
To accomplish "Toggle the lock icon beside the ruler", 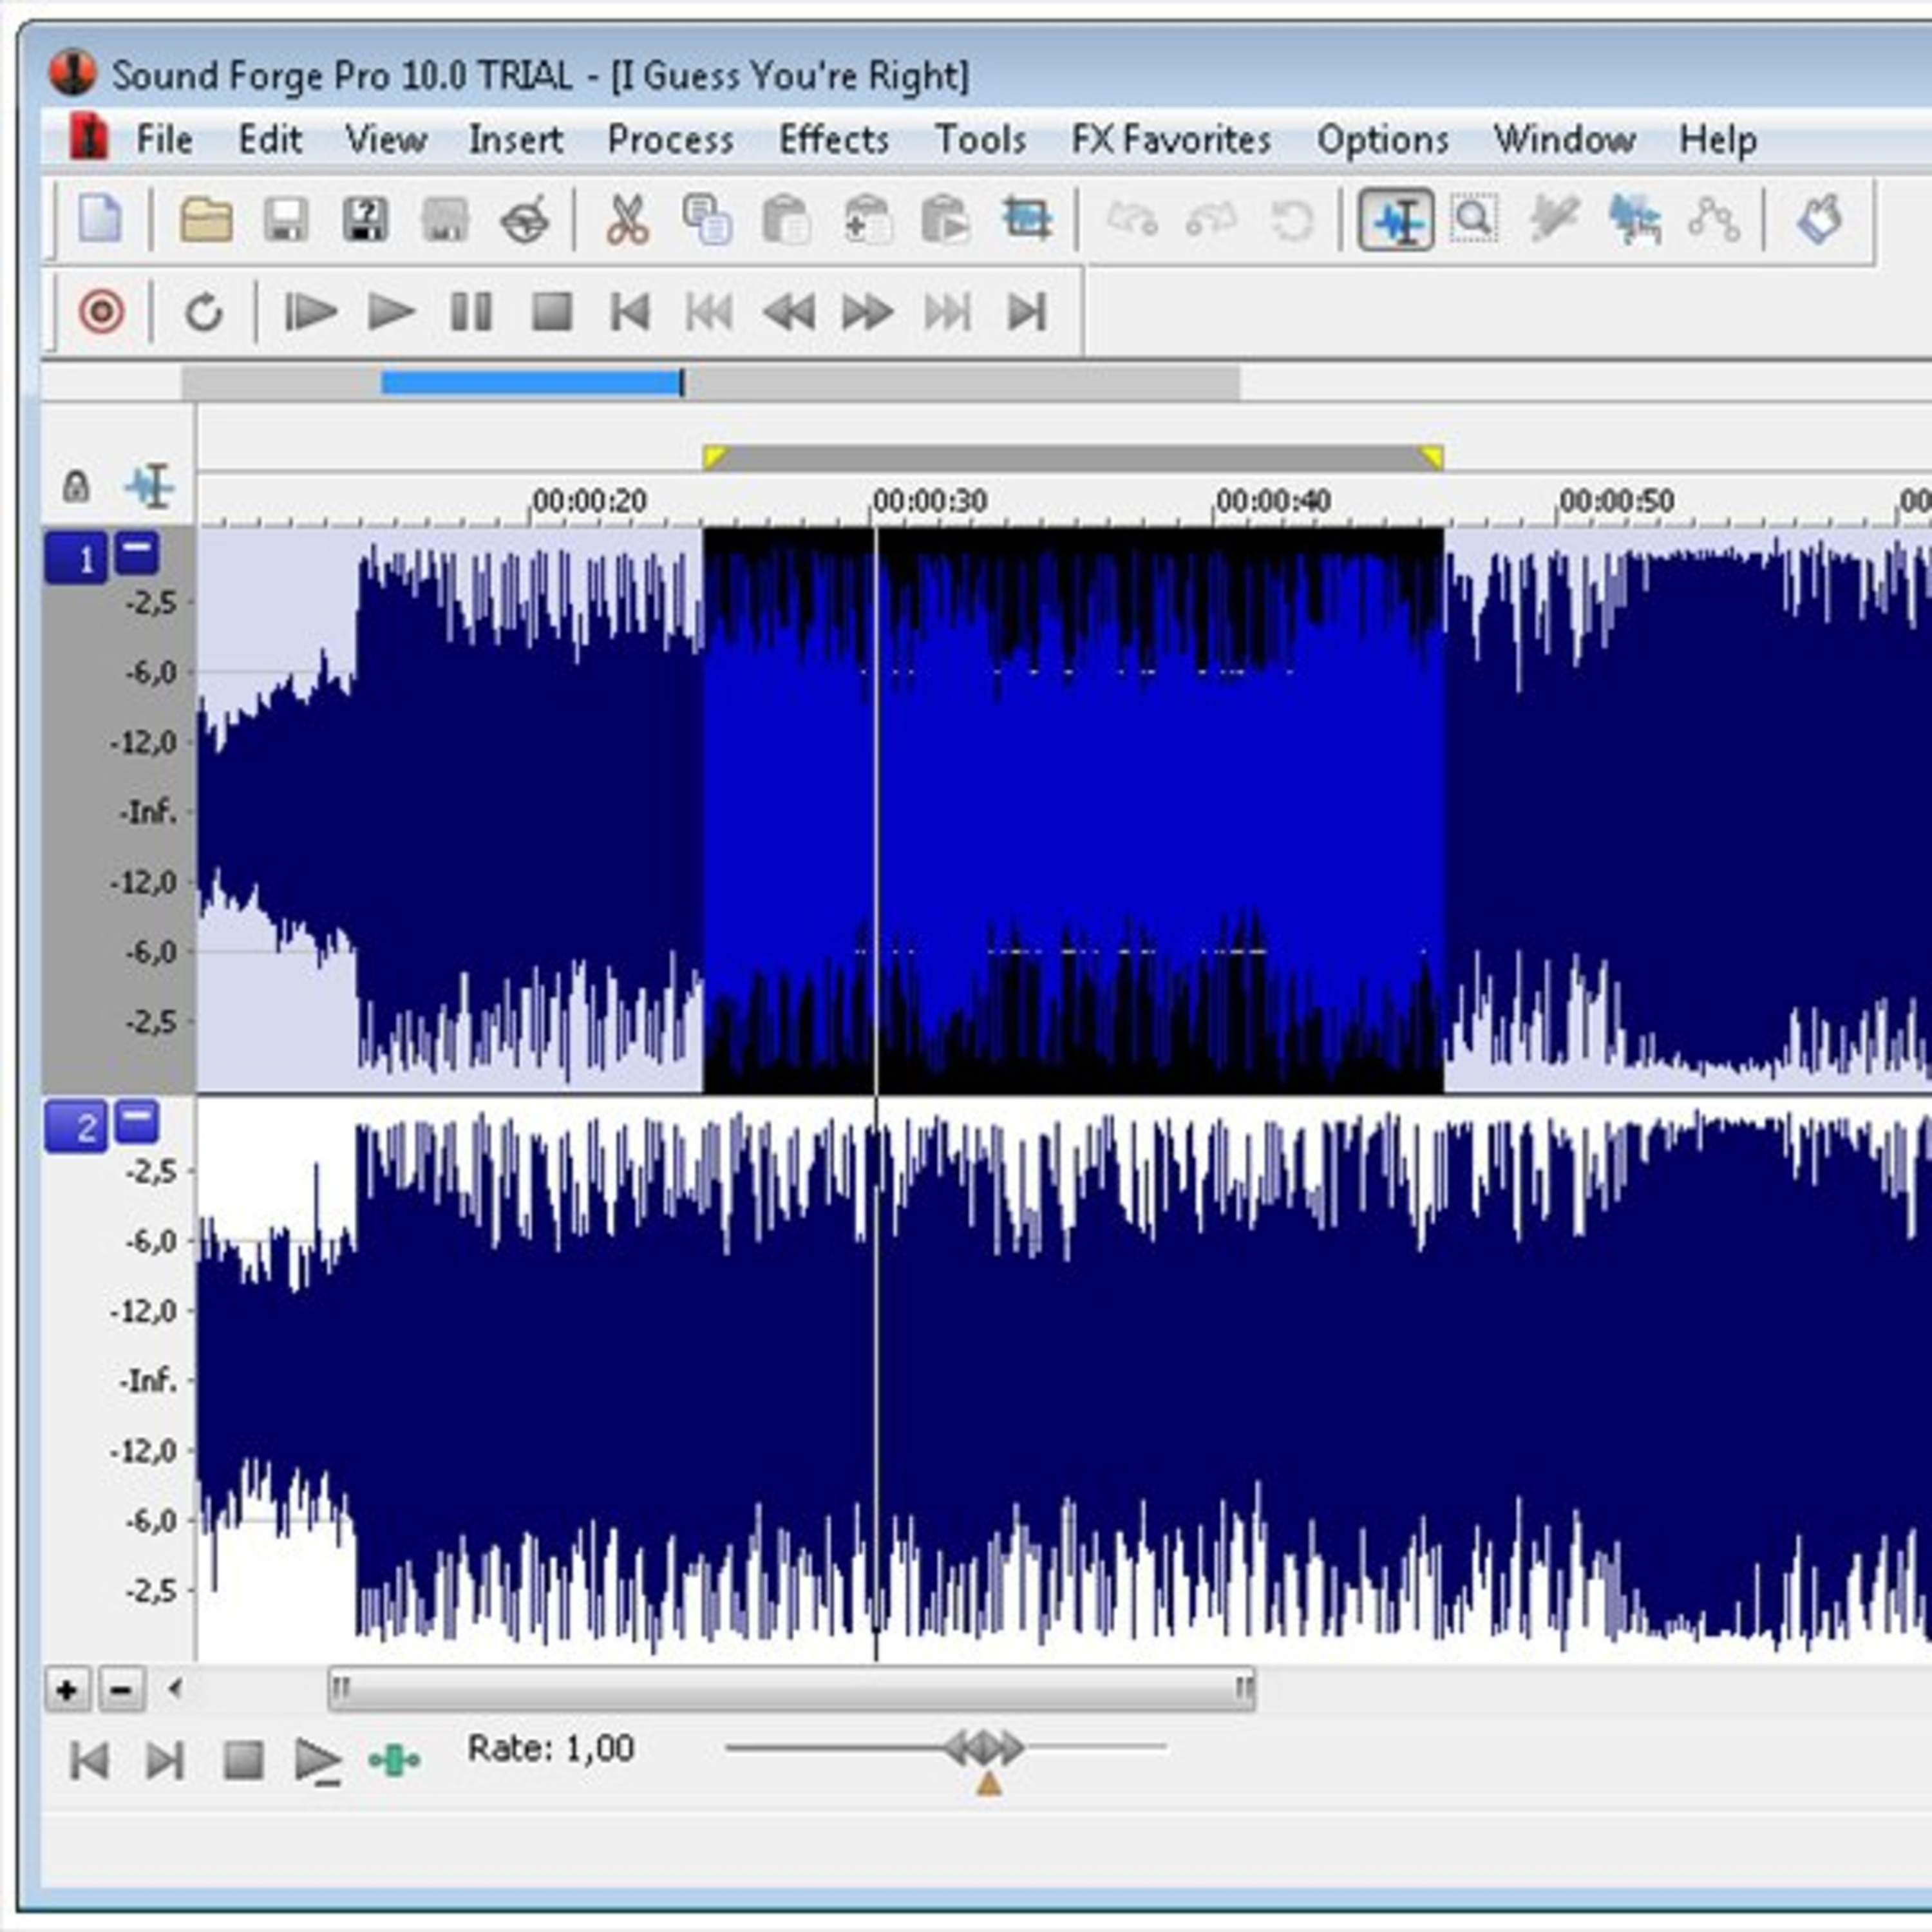I will [x=76, y=486].
